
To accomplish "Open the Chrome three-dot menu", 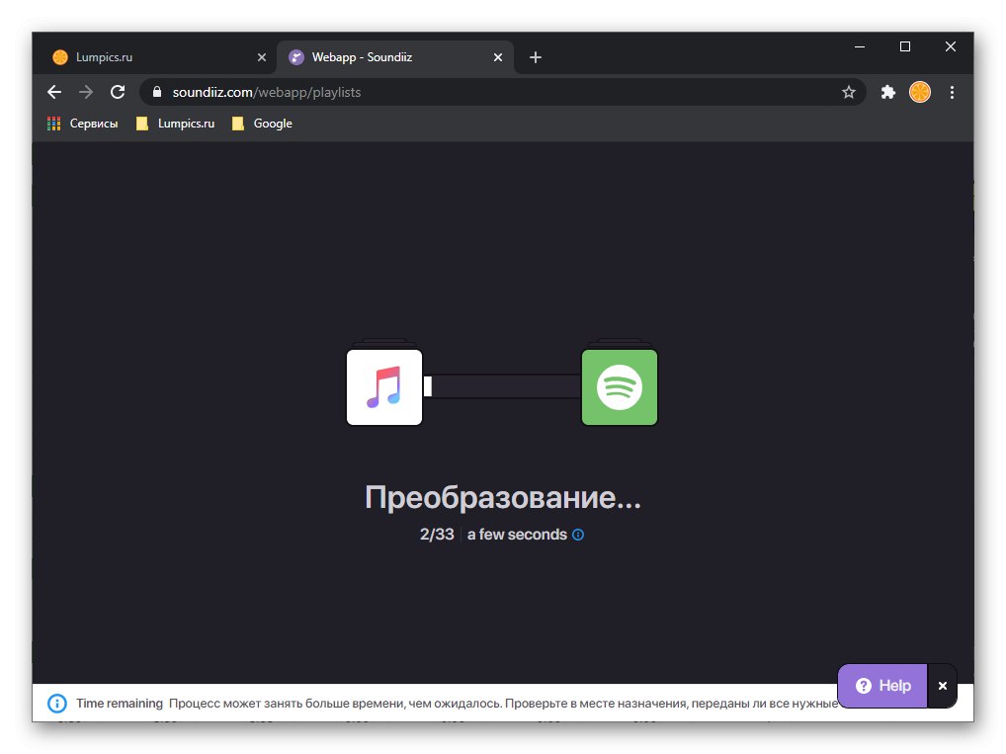I will click(x=952, y=93).
